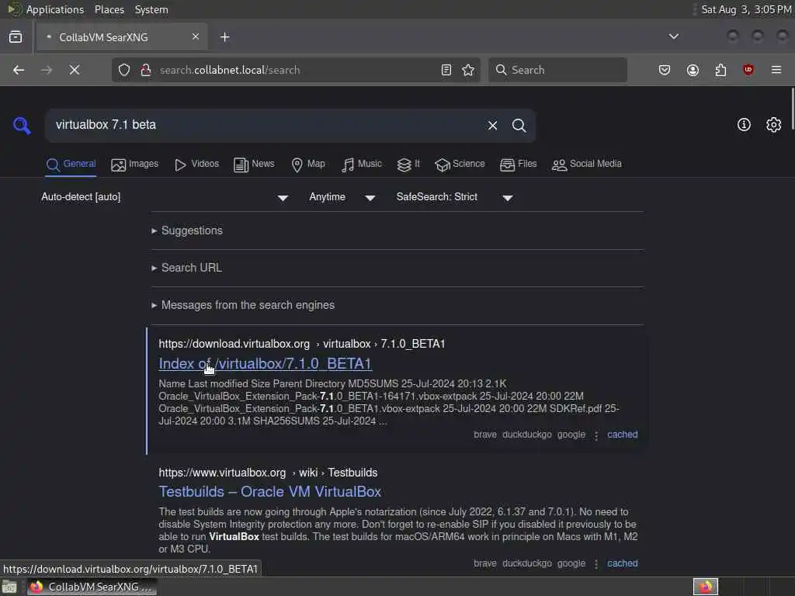
Task: Open the Places menu
Action: [109, 9]
